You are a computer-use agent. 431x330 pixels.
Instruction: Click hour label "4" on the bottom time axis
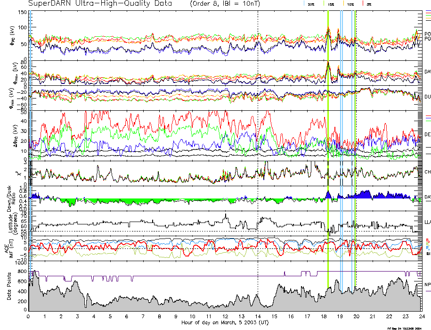point(94,316)
